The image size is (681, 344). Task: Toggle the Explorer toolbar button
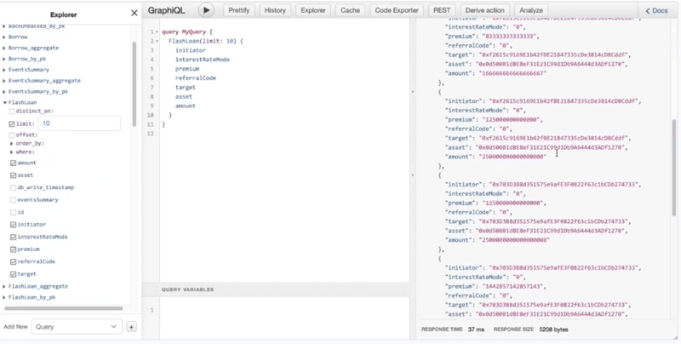pos(313,10)
